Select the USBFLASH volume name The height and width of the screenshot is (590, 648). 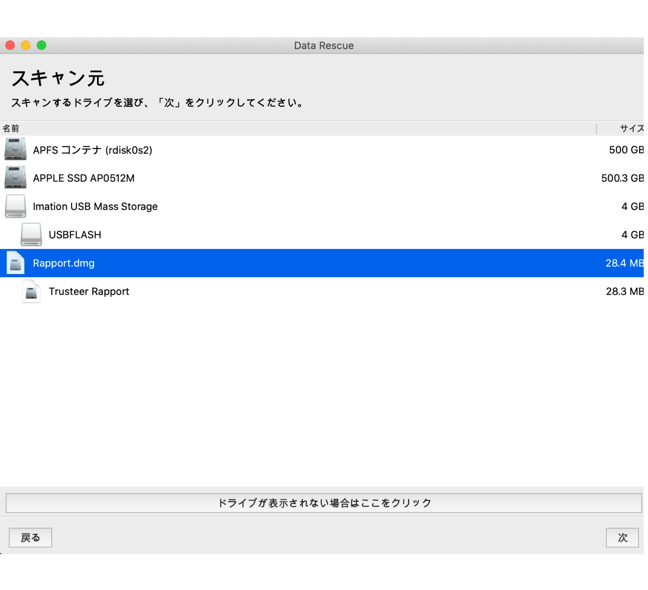point(75,235)
